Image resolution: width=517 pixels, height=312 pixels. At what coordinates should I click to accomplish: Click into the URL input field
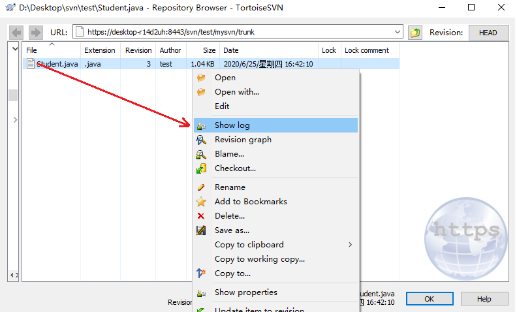click(x=238, y=32)
